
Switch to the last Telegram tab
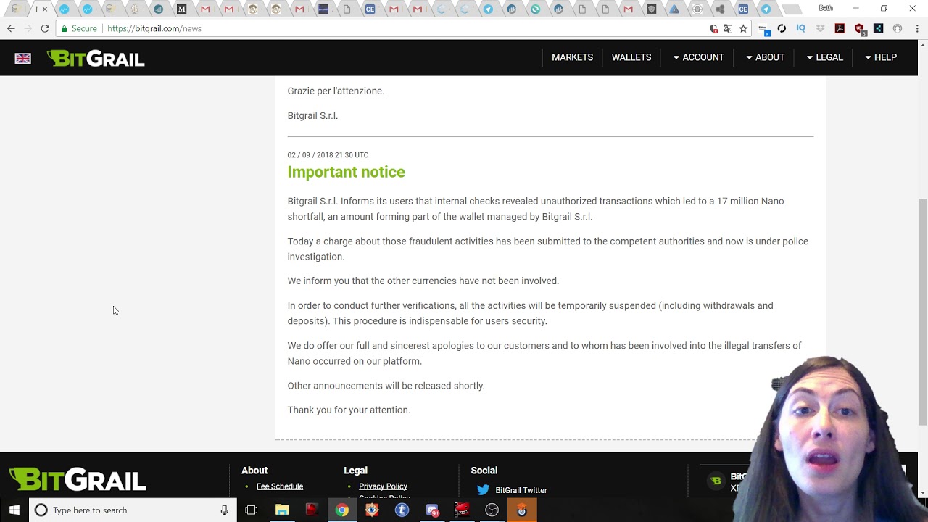point(766,9)
